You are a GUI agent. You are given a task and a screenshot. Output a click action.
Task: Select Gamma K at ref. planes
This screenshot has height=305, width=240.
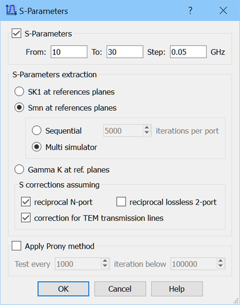(x=19, y=169)
